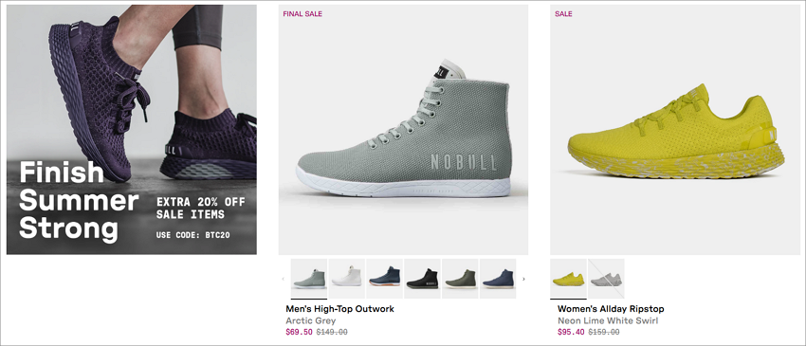Click the Extra 20% Off Sale Items text
Viewport: 806px width, 346px height.
pyautogui.click(x=201, y=208)
